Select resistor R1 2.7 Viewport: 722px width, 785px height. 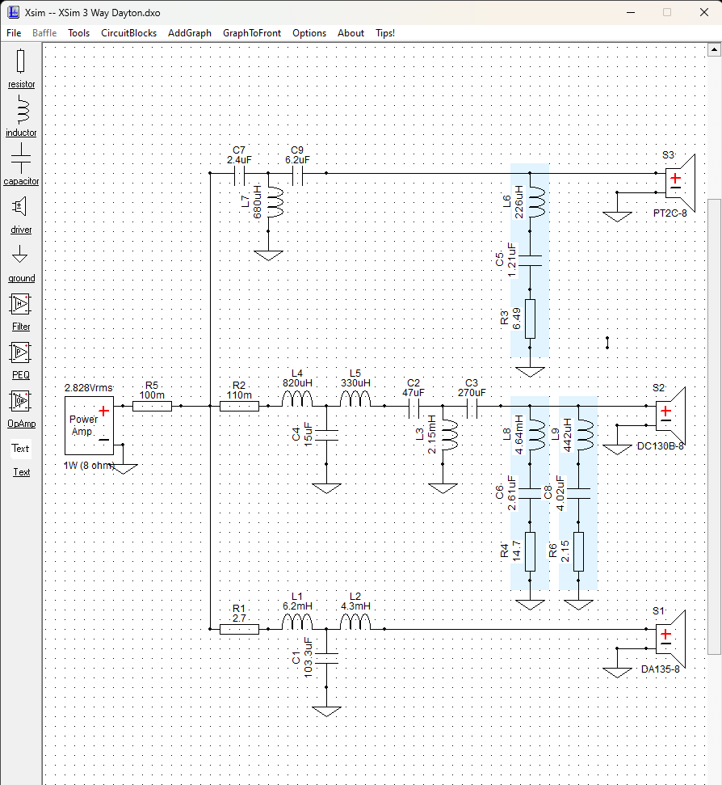click(x=239, y=629)
